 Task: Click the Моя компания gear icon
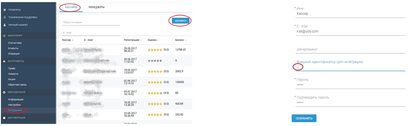pos(4,92)
